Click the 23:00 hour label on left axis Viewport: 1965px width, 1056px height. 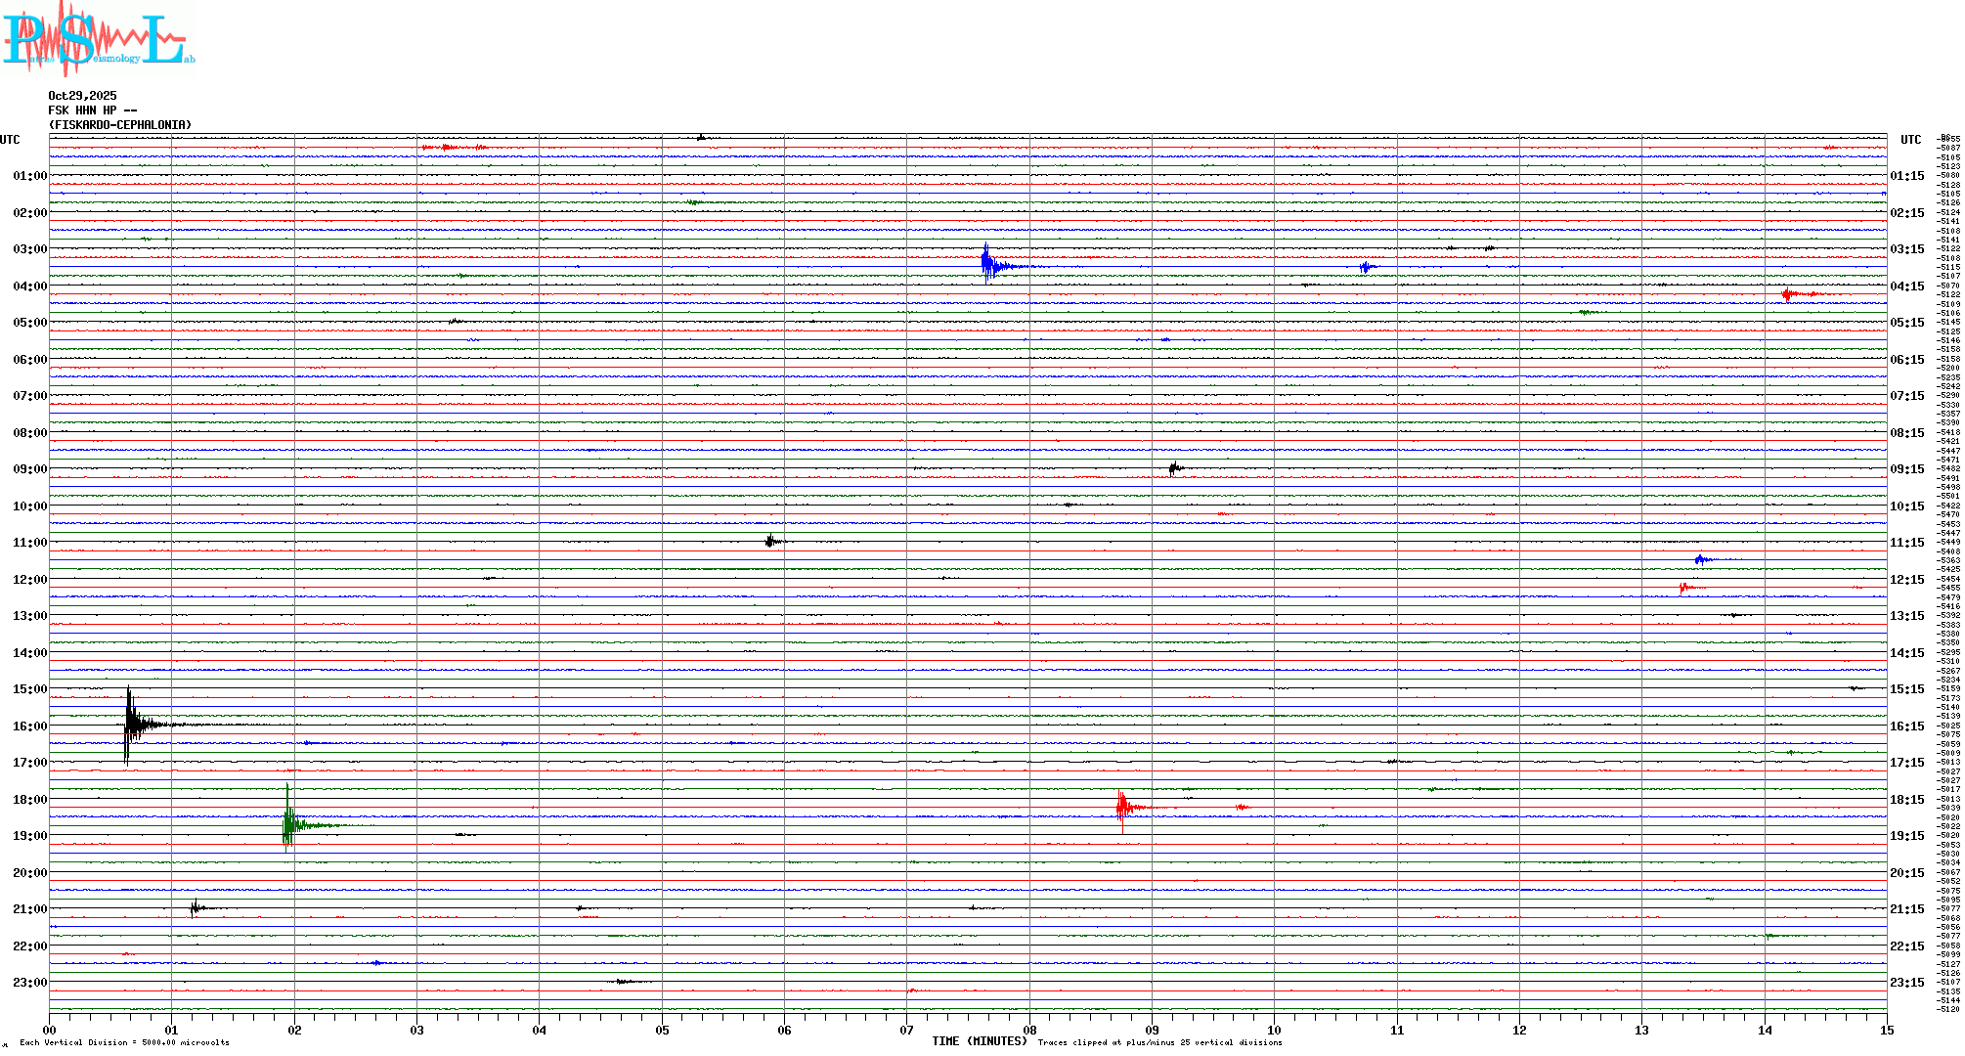(x=29, y=983)
